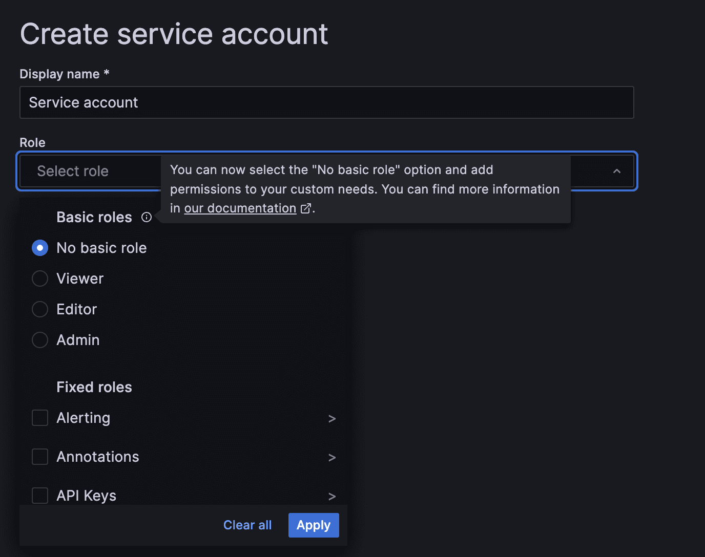Viewport: 705px width, 557px height.
Task: Click the Role field label
Action: pos(32,142)
